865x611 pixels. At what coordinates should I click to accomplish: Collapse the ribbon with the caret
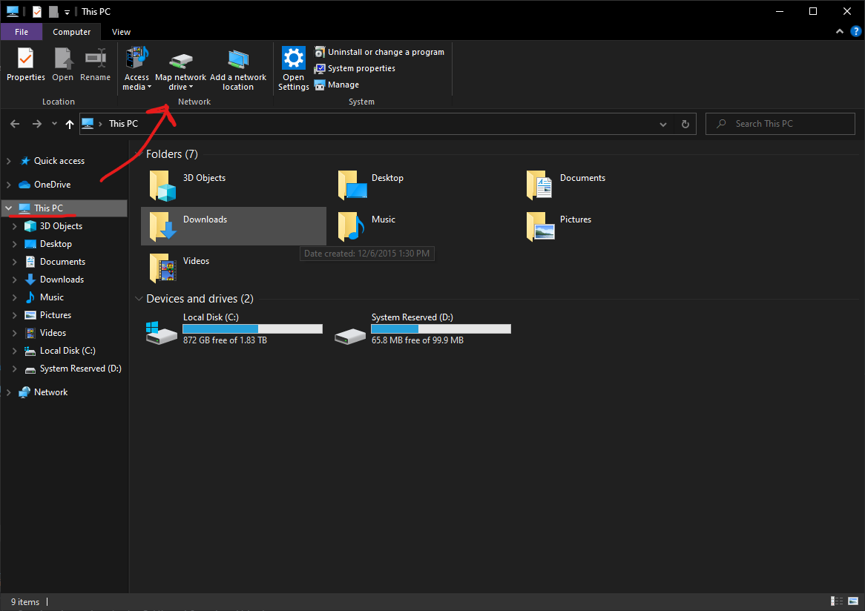tap(839, 32)
